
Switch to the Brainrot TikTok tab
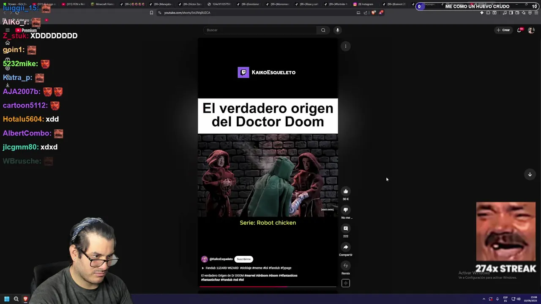pos(395,4)
